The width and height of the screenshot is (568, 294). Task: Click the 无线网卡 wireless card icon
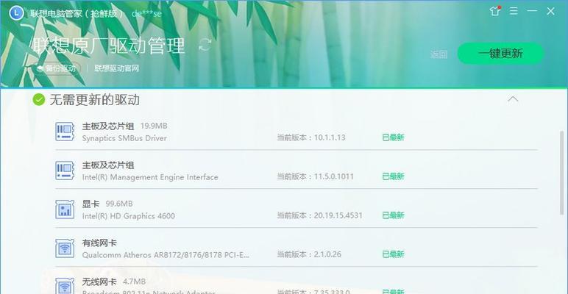tap(65, 286)
